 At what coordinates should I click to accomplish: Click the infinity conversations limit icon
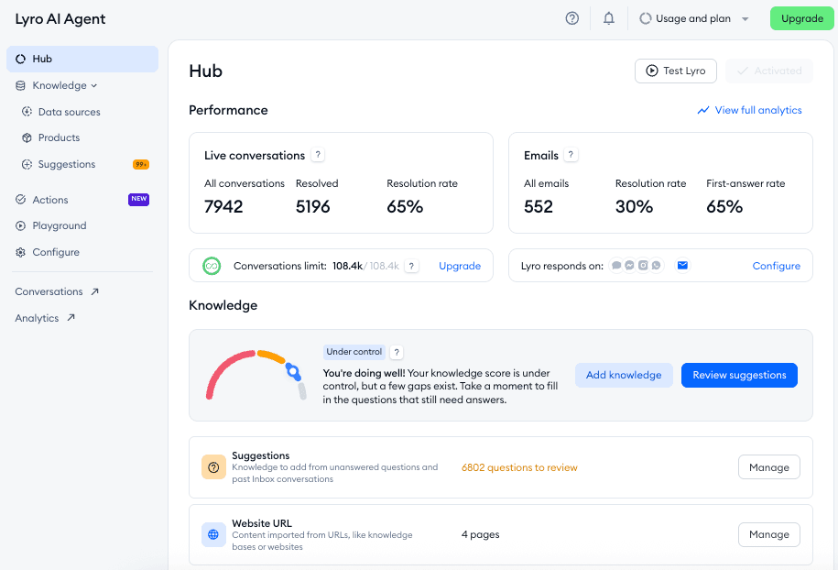click(x=212, y=266)
